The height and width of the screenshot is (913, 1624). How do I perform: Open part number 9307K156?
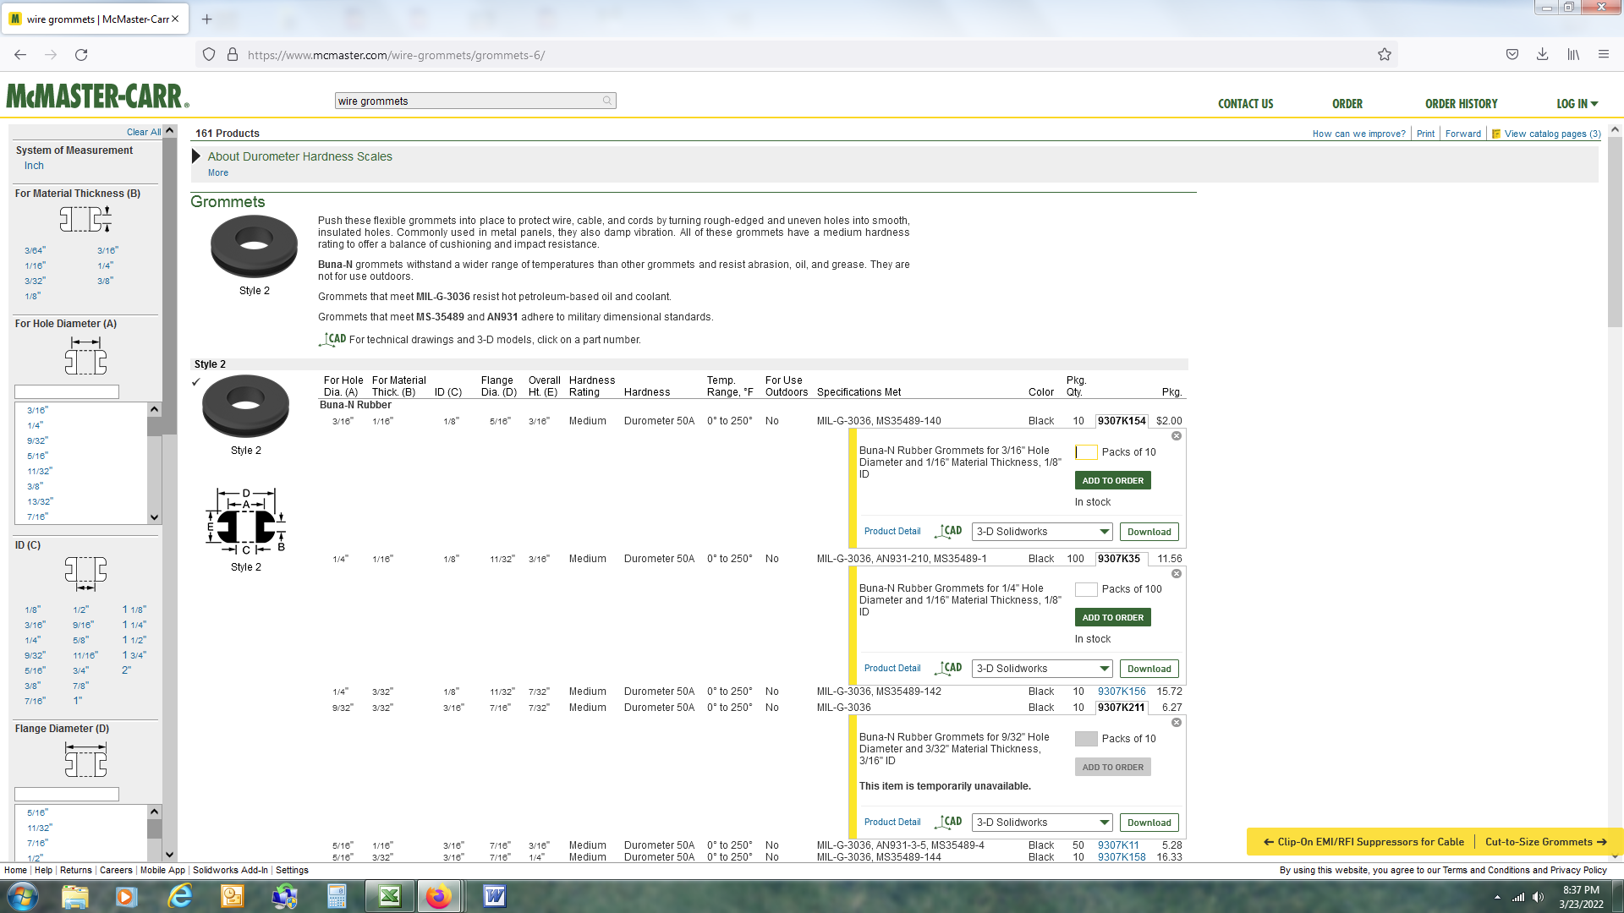tap(1122, 692)
